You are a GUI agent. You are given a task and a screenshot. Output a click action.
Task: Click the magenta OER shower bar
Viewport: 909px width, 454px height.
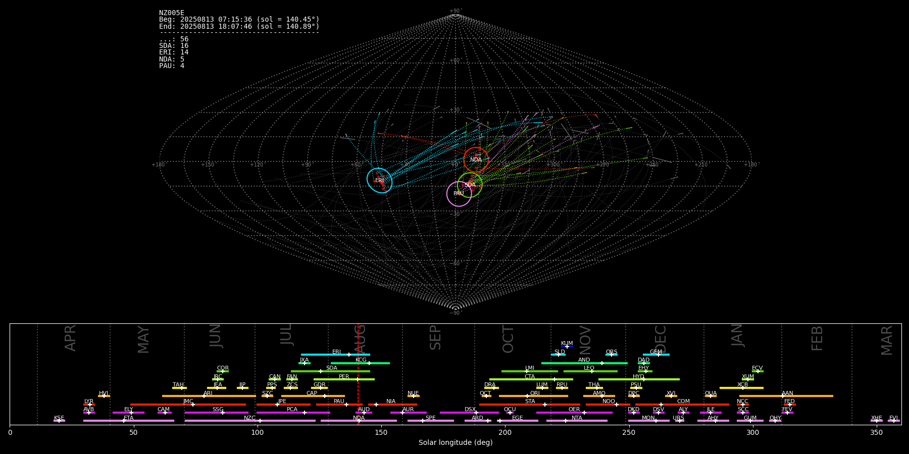574,413
